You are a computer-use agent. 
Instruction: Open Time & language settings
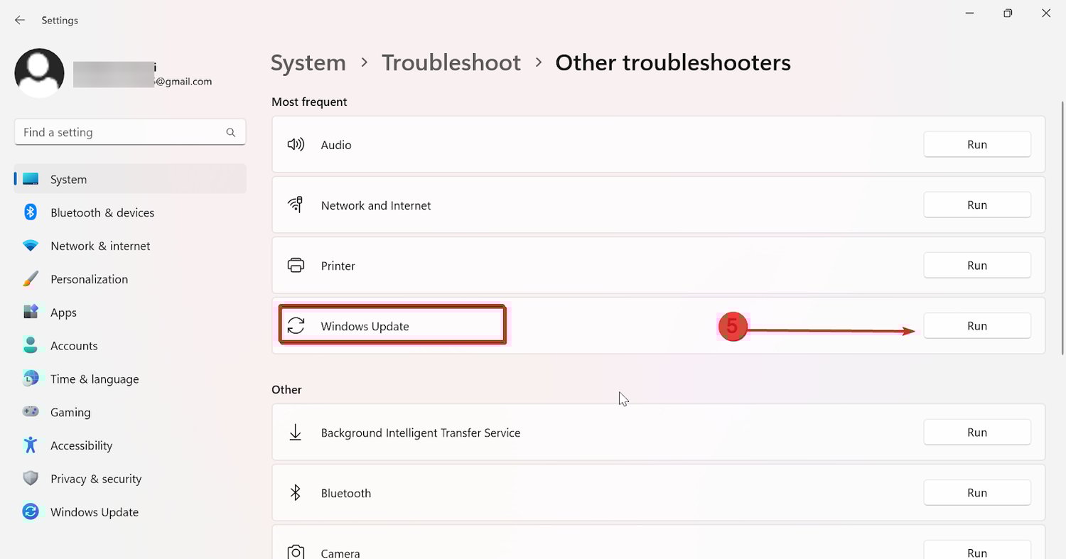tap(130, 379)
